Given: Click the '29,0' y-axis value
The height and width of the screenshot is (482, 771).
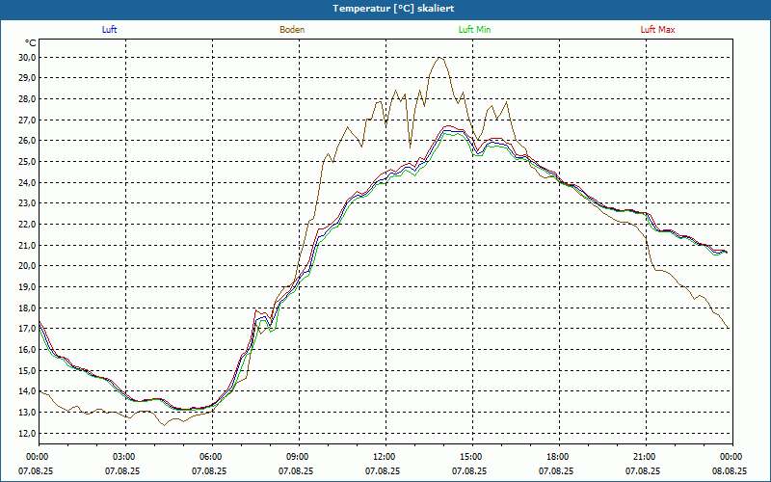Looking at the screenshot, I should (x=28, y=78).
